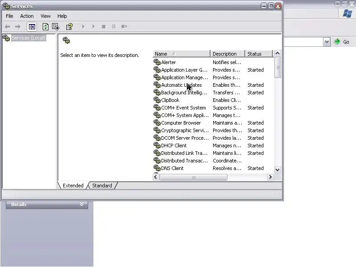Click the Forward arrow toolbar icon
This screenshot has height=267, width=356.
pyautogui.click(x=18, y=27)
